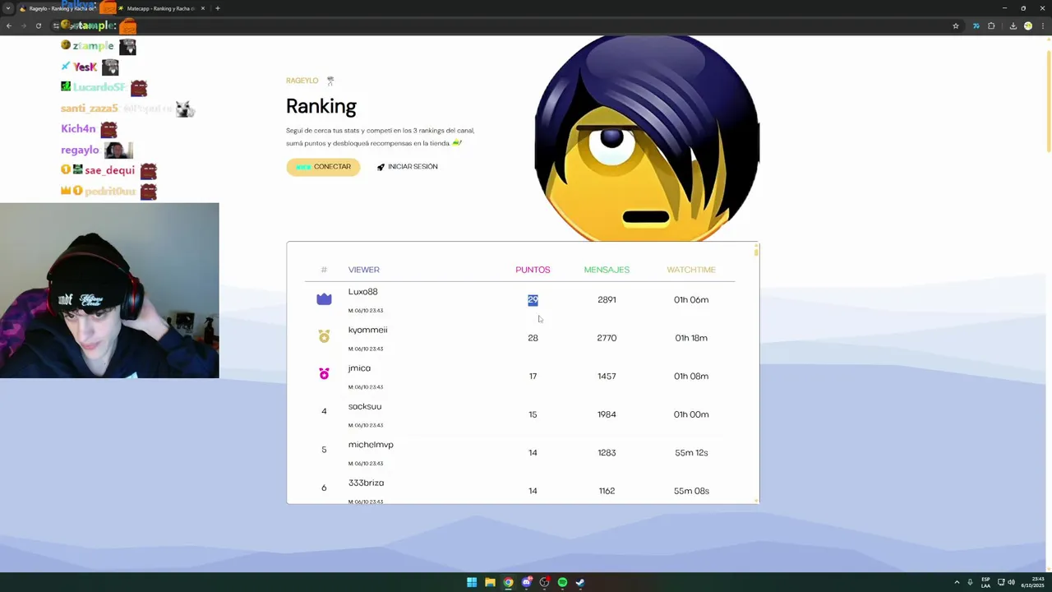
Task: Open volume control in system tray
Action: click(1012, 582)
